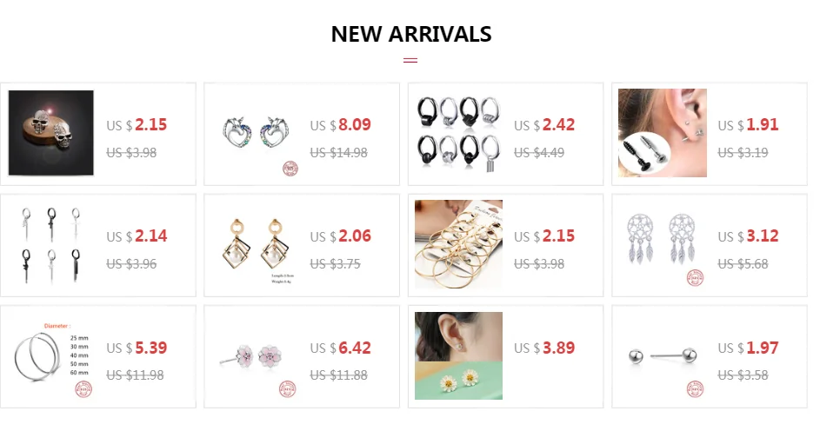View the pink flower stud earrings

(x=255, y=355)
